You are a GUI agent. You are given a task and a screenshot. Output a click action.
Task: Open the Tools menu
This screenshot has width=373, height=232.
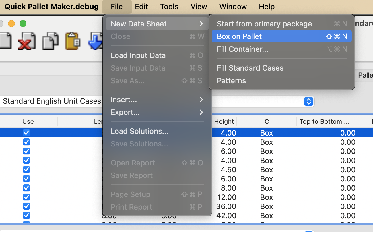point(169,7)
